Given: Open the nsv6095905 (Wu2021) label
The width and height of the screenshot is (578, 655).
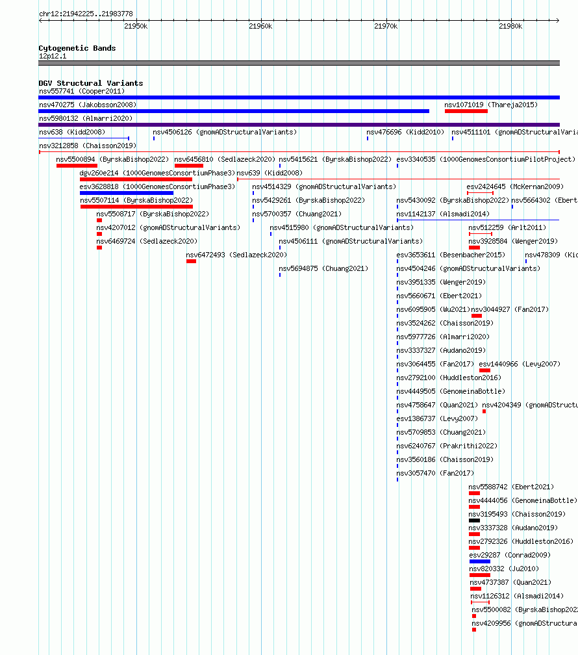Looking at the screenshot, I should (x=434, y=309).
